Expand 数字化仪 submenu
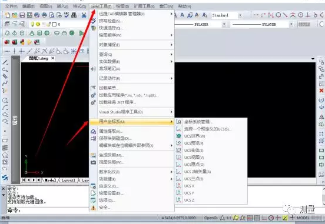Image resolution: width=325 pixels, height=224 pixels. [x=171, y=172]
